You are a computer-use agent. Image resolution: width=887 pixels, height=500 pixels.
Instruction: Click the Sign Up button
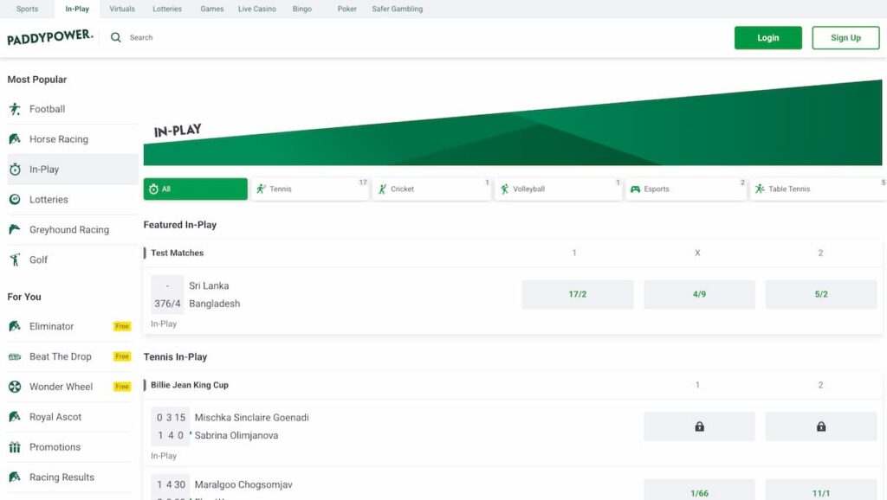click(x=845, y=37)
